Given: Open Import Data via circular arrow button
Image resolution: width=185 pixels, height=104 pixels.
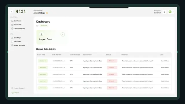Looking at the screenshot, I should click(63, 34).
